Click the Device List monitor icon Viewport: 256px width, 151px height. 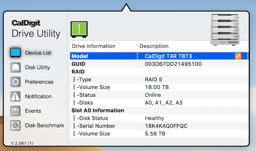click(x=15, y=53)
